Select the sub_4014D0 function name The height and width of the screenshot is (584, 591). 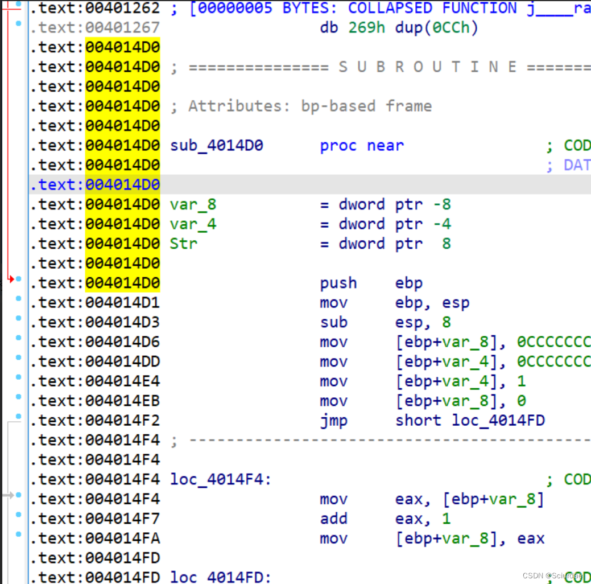pyautogui.click(x=216, y=145)
